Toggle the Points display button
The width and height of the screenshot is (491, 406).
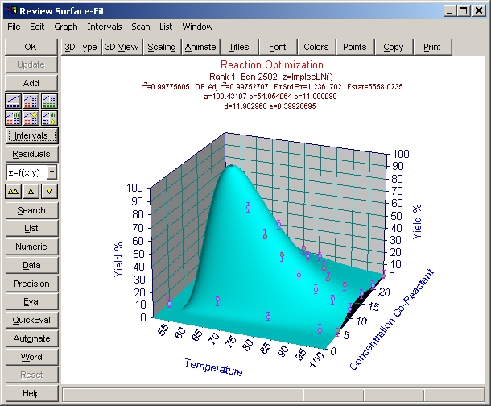pyautogui.click(x=354, y=47)
